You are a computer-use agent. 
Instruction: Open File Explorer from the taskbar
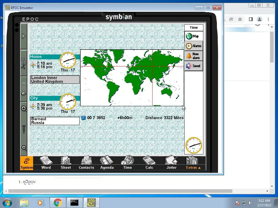pyautogui.click(x=24, y=203)
